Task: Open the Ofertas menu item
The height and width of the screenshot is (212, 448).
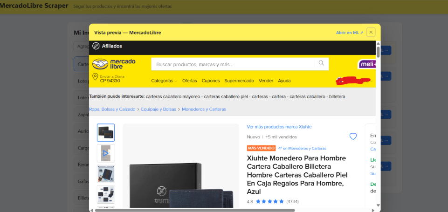Action: [190, 81]
